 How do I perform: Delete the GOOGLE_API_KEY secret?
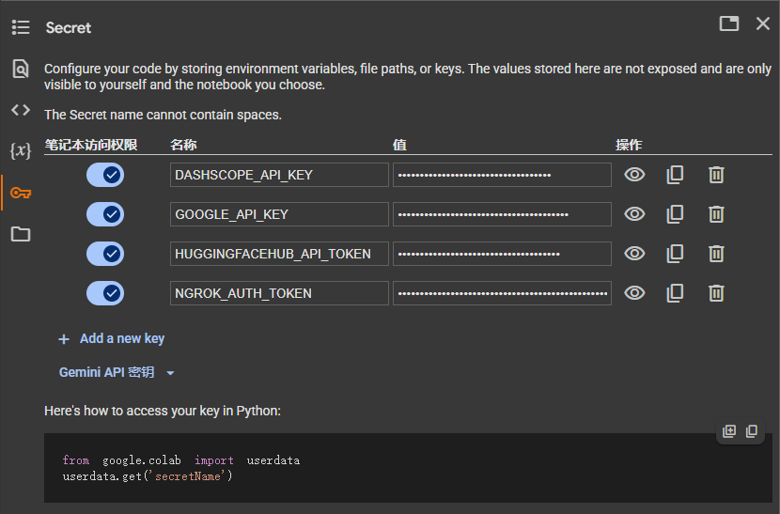click(x=716, y=214)
